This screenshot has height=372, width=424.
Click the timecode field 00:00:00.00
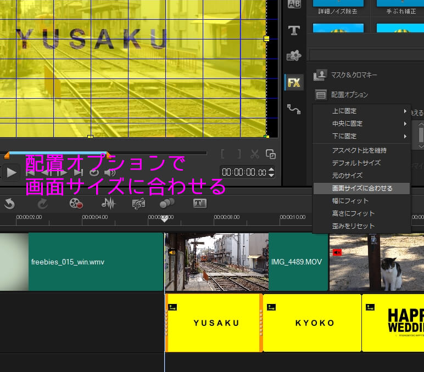point(244,172)
